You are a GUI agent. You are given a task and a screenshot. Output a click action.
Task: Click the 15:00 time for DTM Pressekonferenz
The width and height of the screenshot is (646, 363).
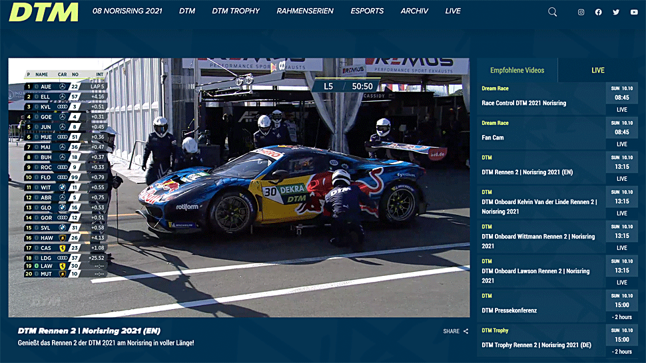click(622, 305)
